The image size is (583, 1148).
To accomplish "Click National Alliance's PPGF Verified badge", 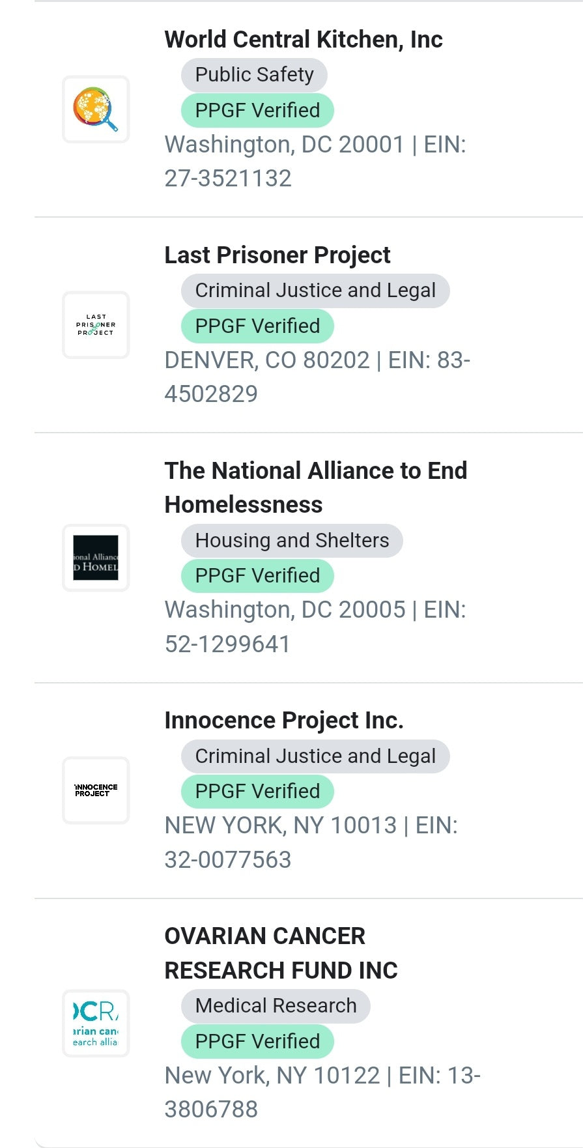I will [257, 576].
